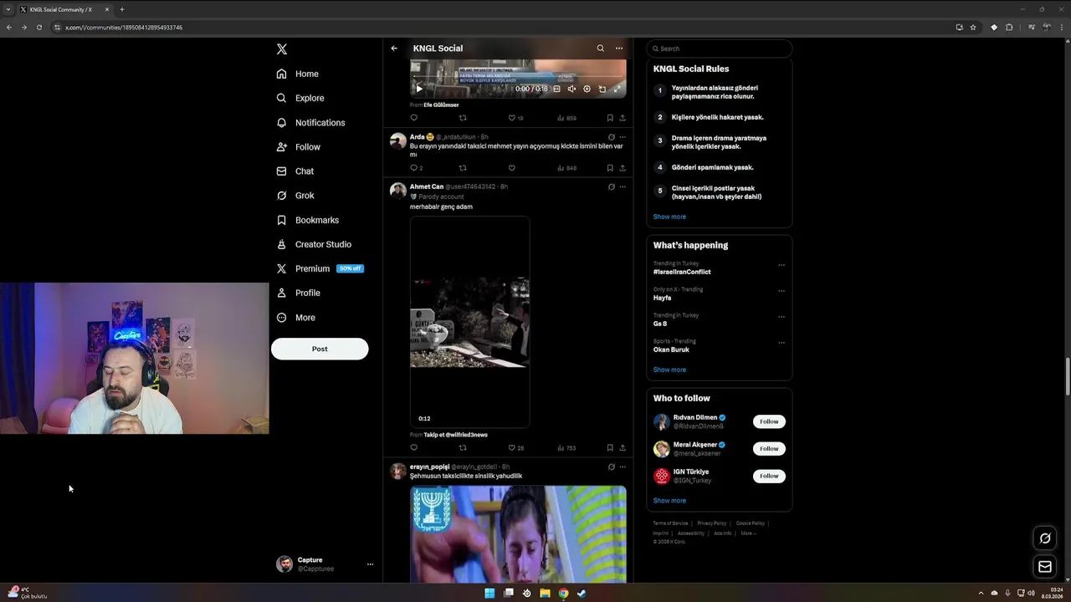Play the Efe Gülümser video
The height and width of the screenshot is (602, 1071).
419,89
